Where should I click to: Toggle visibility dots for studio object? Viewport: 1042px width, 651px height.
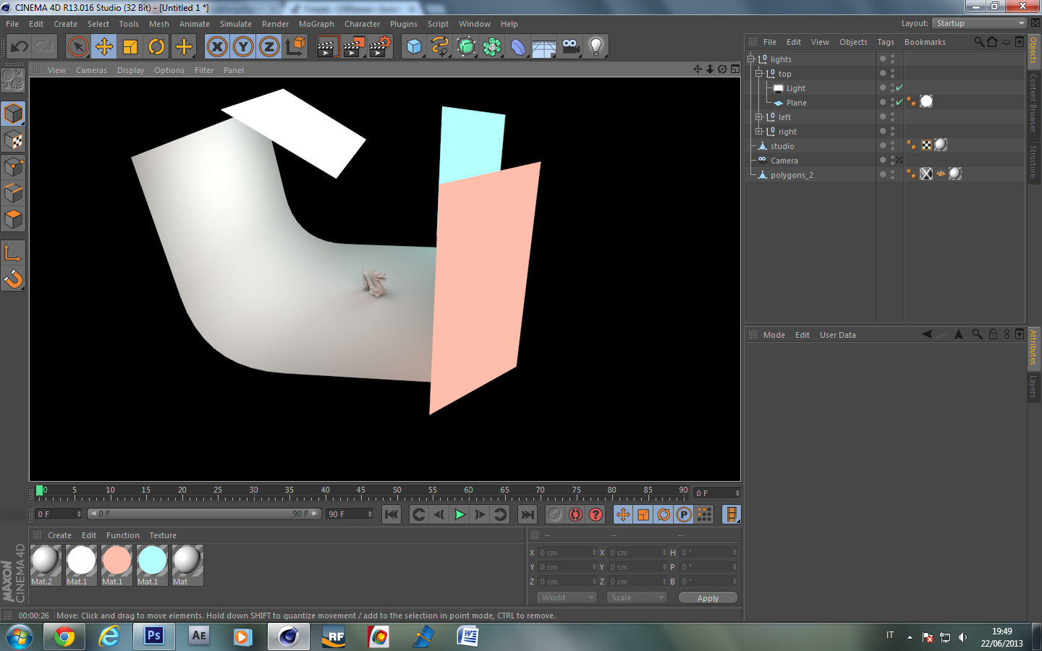(891, 146)
